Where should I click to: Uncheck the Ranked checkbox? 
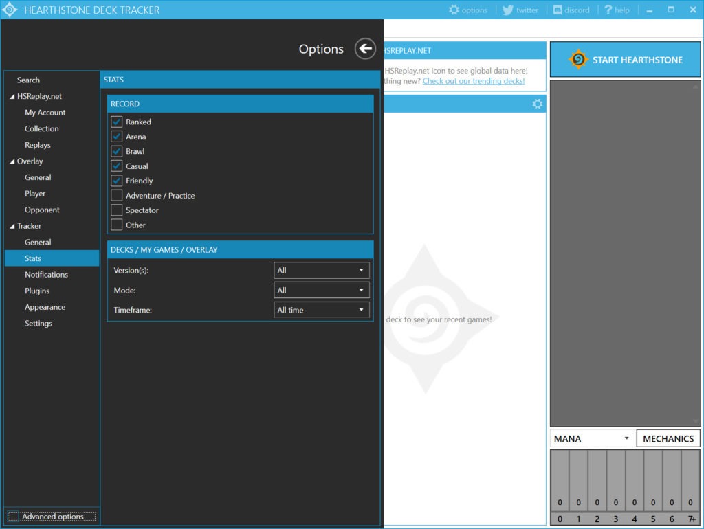pos(117,122)
